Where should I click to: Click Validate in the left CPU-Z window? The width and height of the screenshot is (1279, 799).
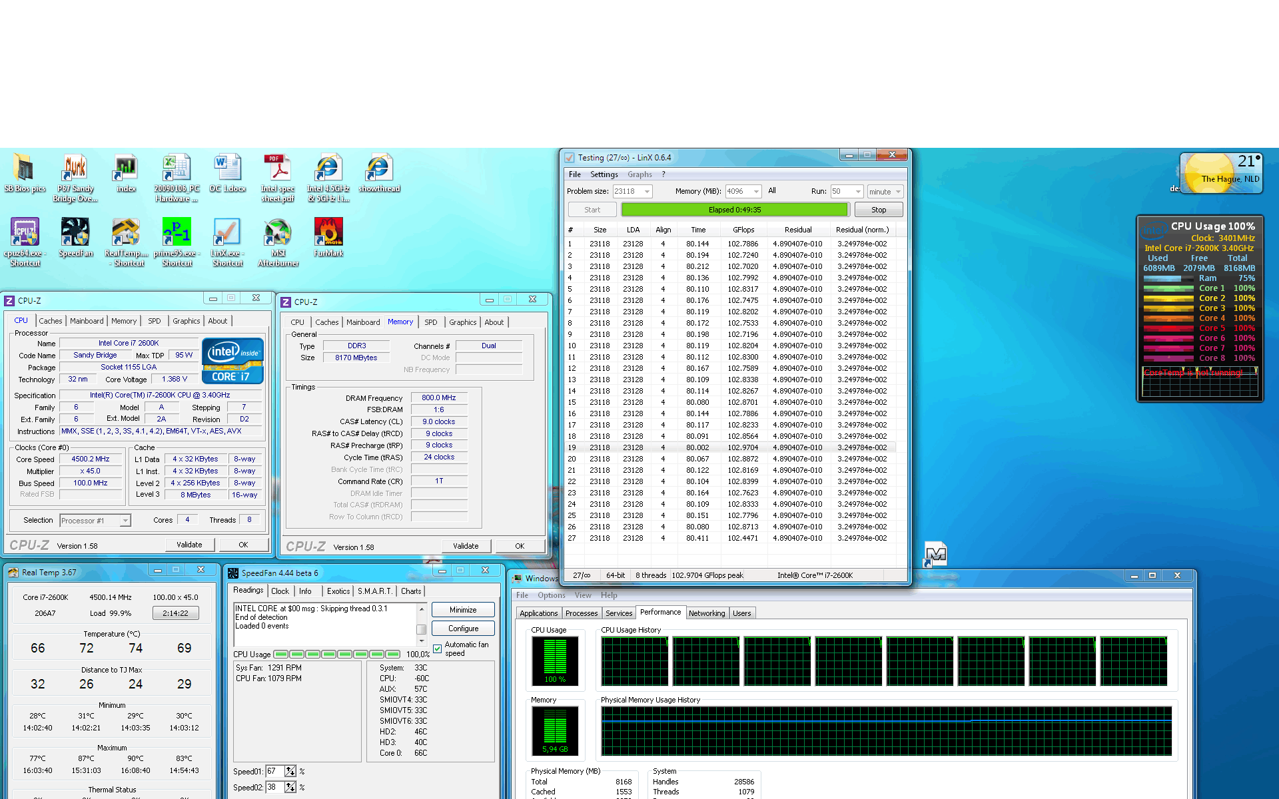click(x=189, y=545)
